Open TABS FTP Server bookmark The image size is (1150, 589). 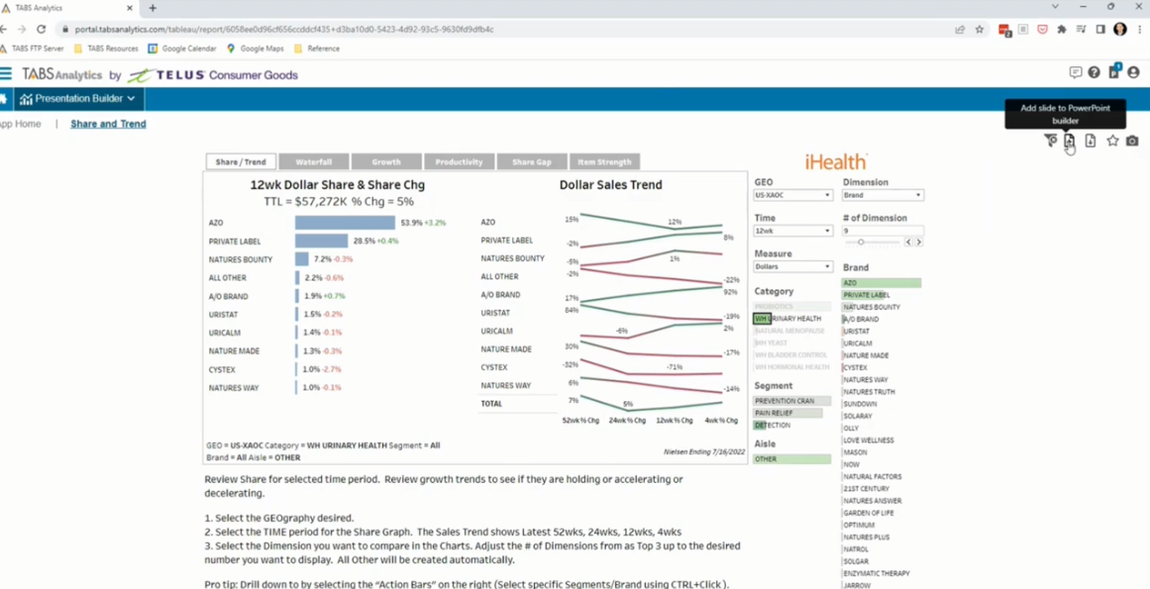coord(33,49)
